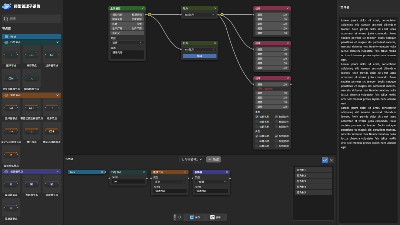Select 行为树2 in the list
The width and height of the screenshot is (400, 225).
point(314,175)
